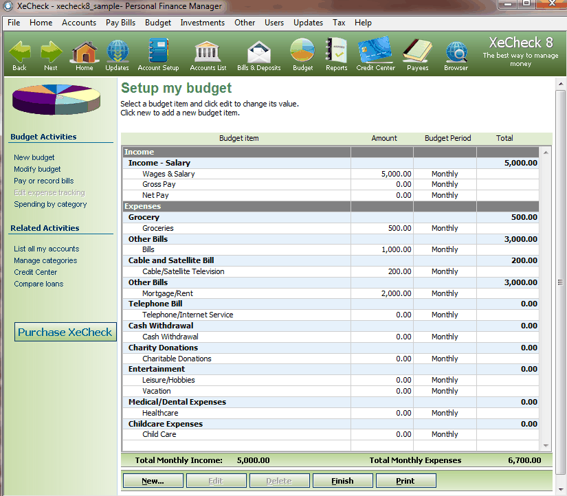The width and height of the screenshot is (567, 496).
Task: Select the Charitable Donations row
Action: tap(331, 359)
